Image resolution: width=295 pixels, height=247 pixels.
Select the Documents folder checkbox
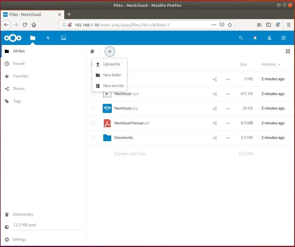click(93, 138)
